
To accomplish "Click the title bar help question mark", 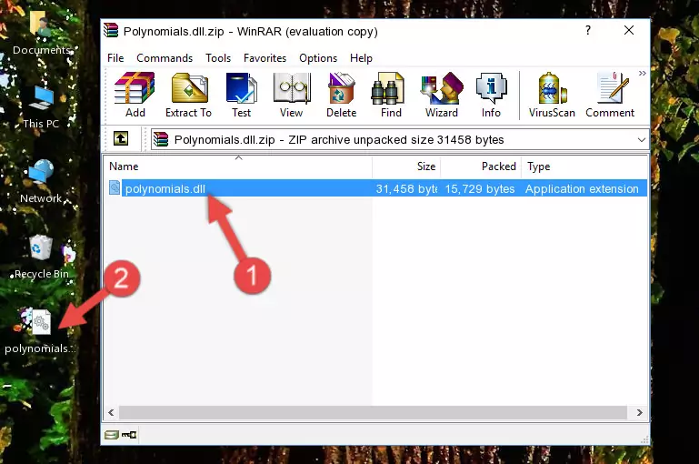I will (588, 30).
